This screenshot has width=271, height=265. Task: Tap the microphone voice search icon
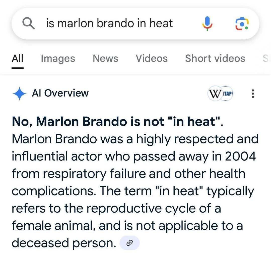click(208, 24)
